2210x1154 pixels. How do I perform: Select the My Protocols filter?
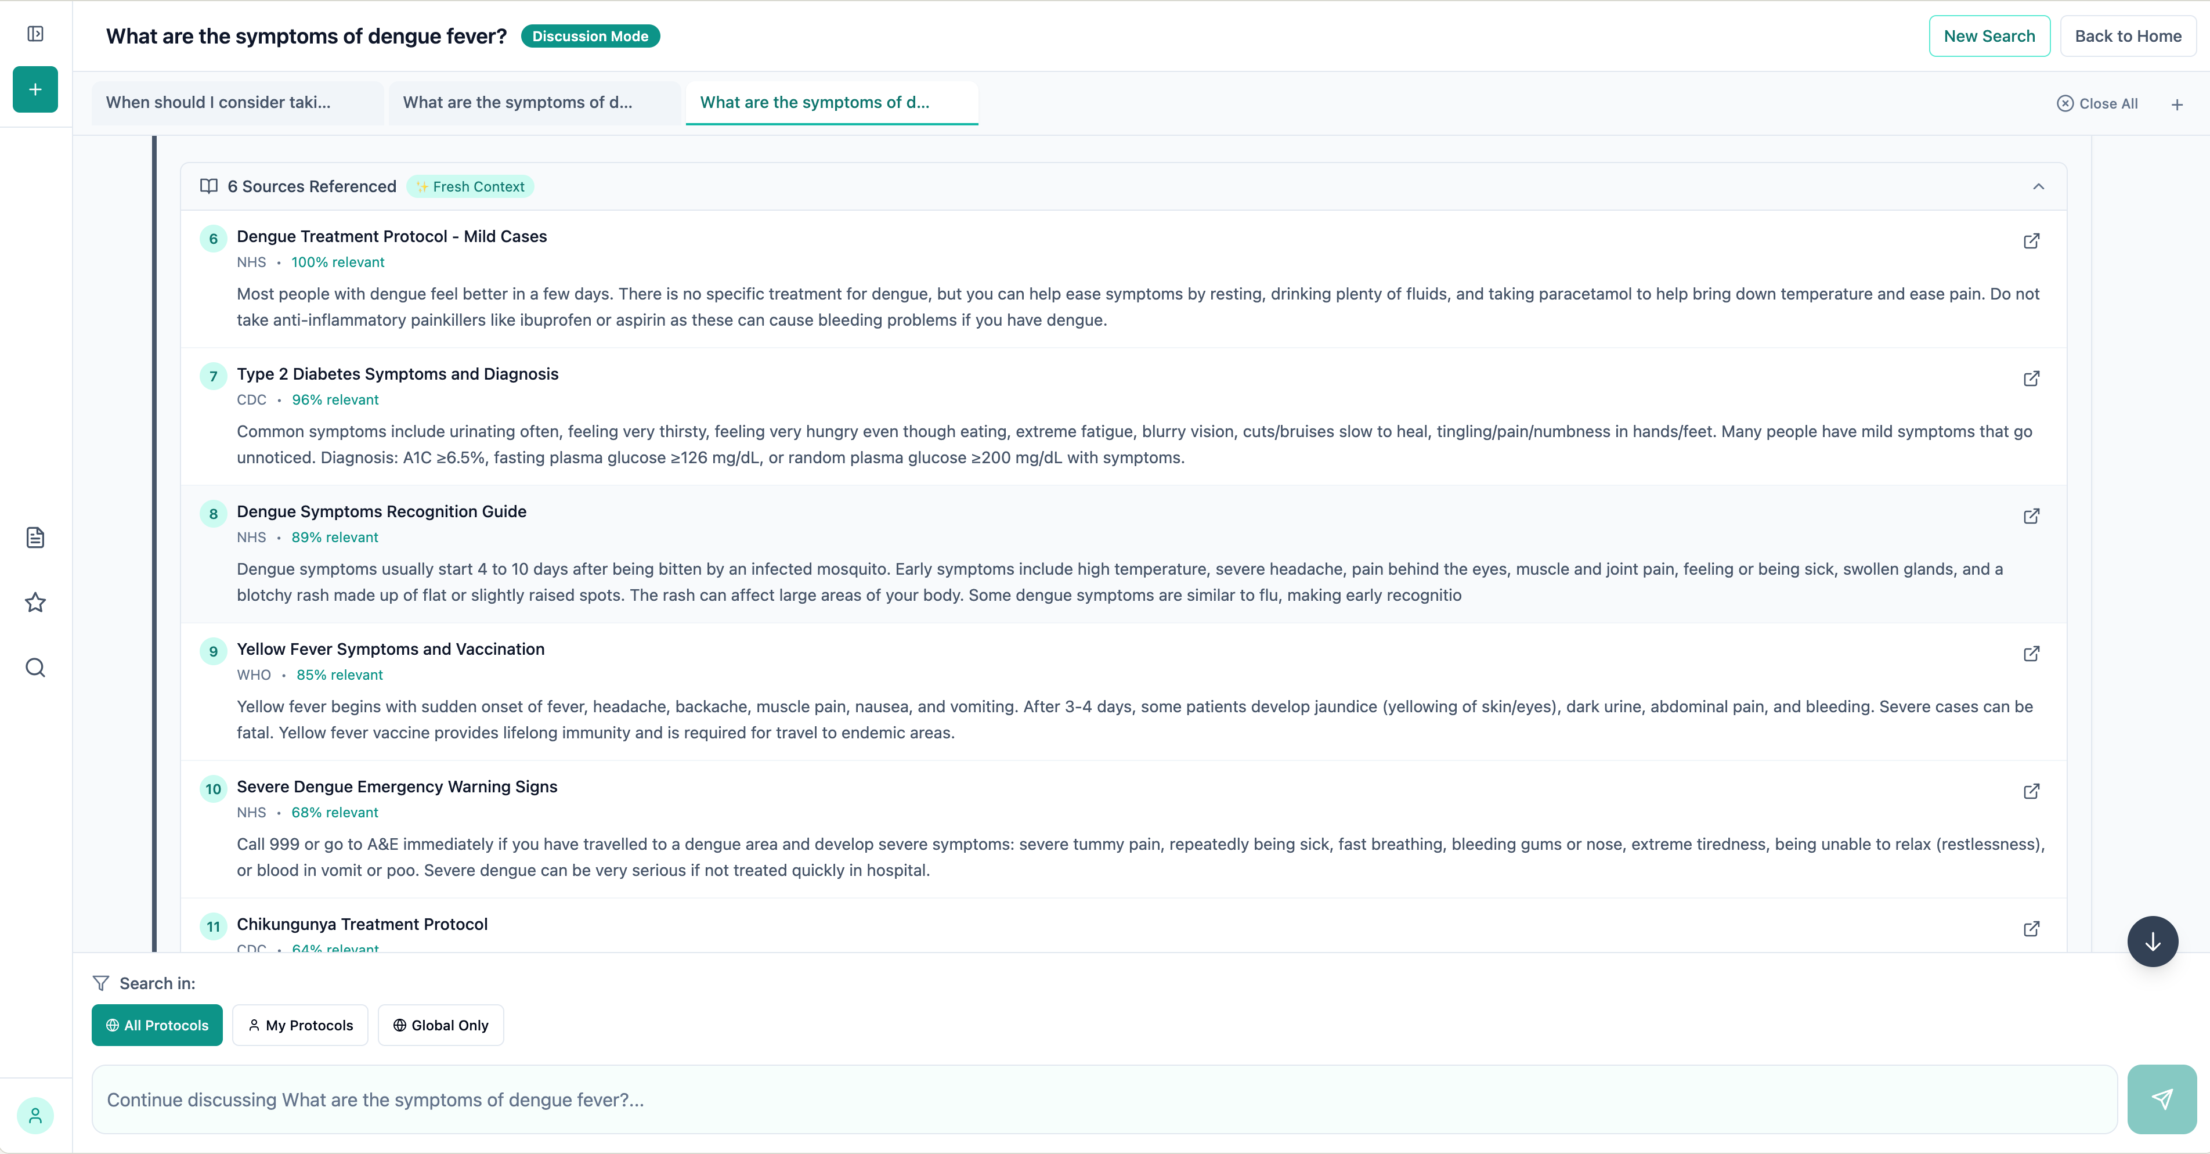(x=300, y=1025)
